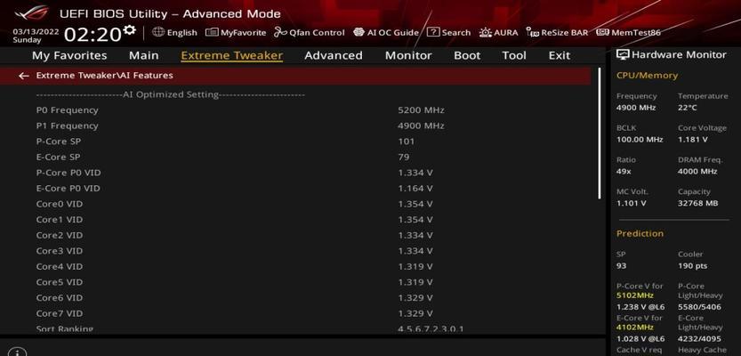
Task: Click the main list vertical scrollbar
Action: point(600,133)
